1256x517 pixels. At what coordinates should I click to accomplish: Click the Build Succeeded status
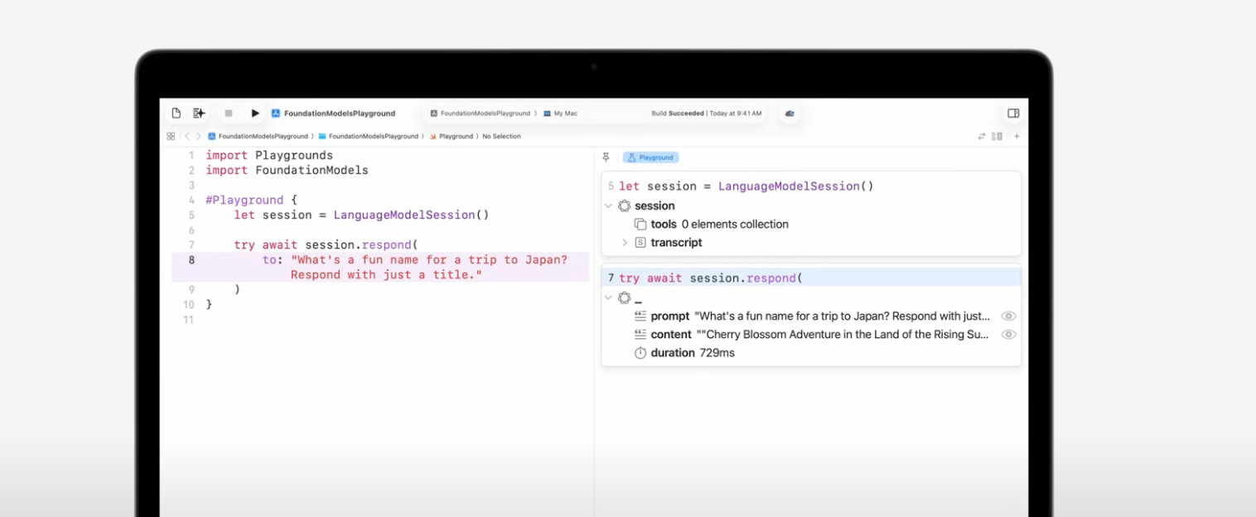coord(706,114)
